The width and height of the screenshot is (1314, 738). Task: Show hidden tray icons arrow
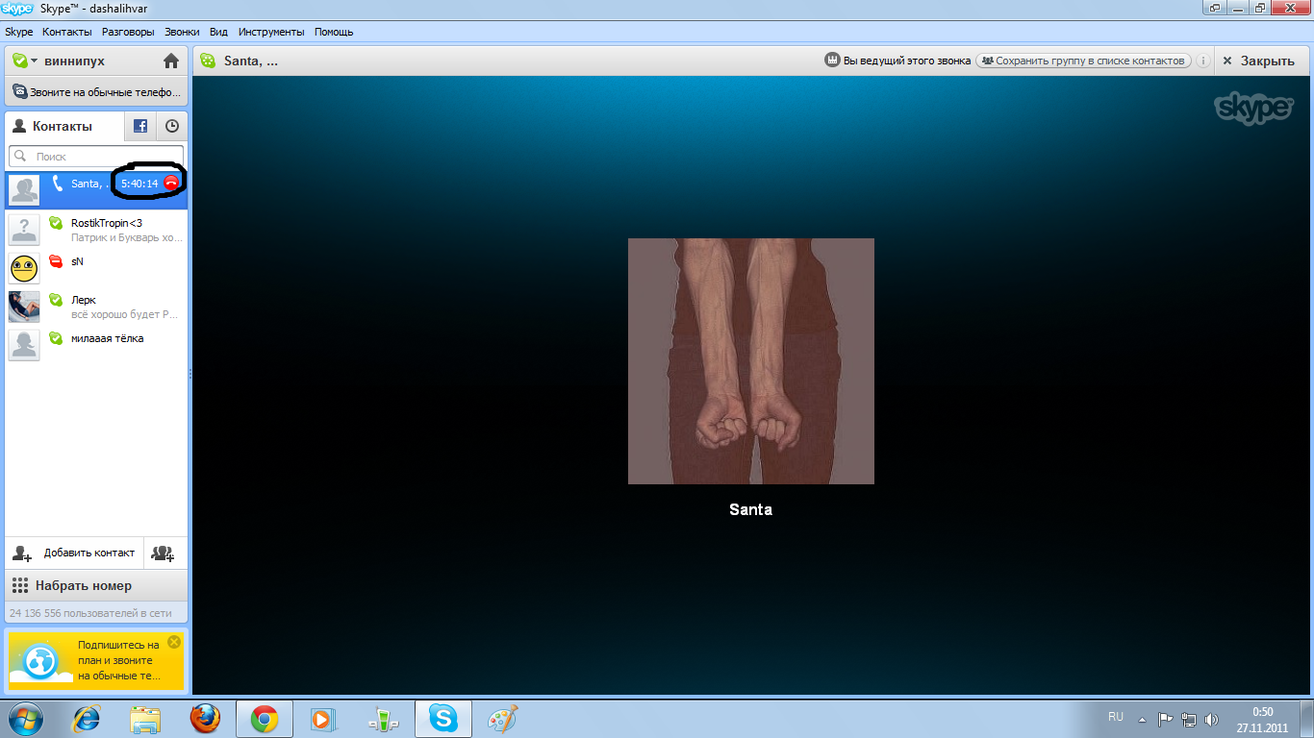pos(1142,719)
